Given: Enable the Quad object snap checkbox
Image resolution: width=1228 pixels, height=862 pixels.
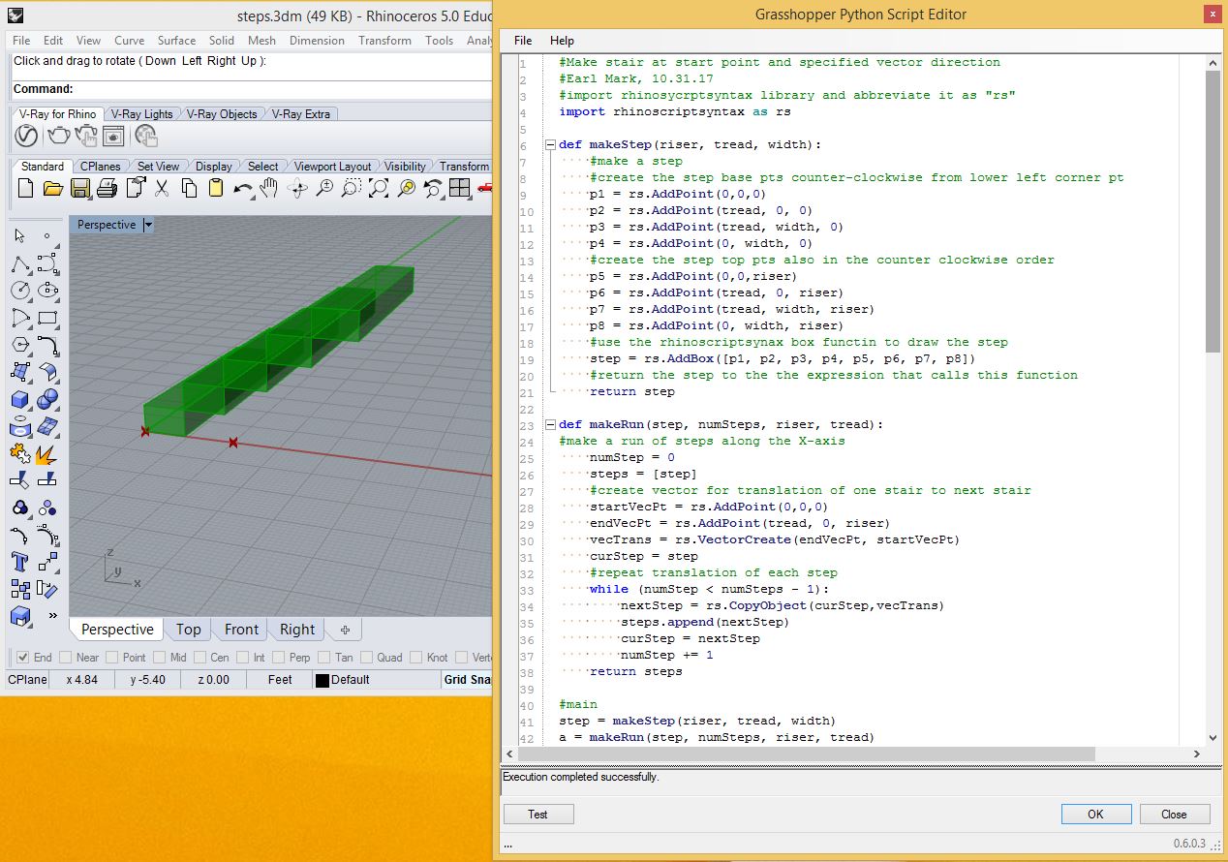Looking at the screenshot, I should (x=366, y=658).
